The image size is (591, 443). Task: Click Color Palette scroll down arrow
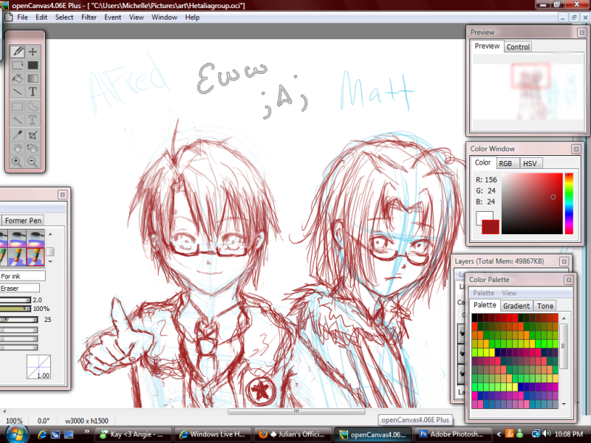tap(564, 404)
